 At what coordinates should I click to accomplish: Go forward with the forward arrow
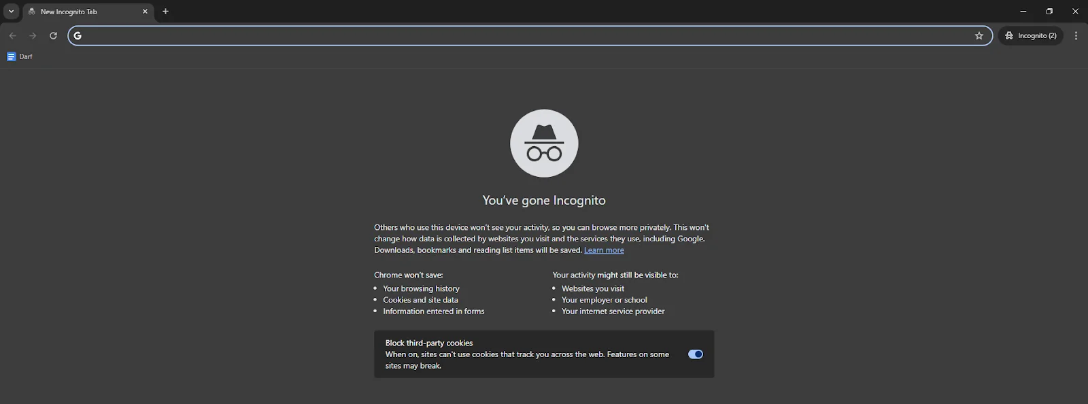(33, 35)
